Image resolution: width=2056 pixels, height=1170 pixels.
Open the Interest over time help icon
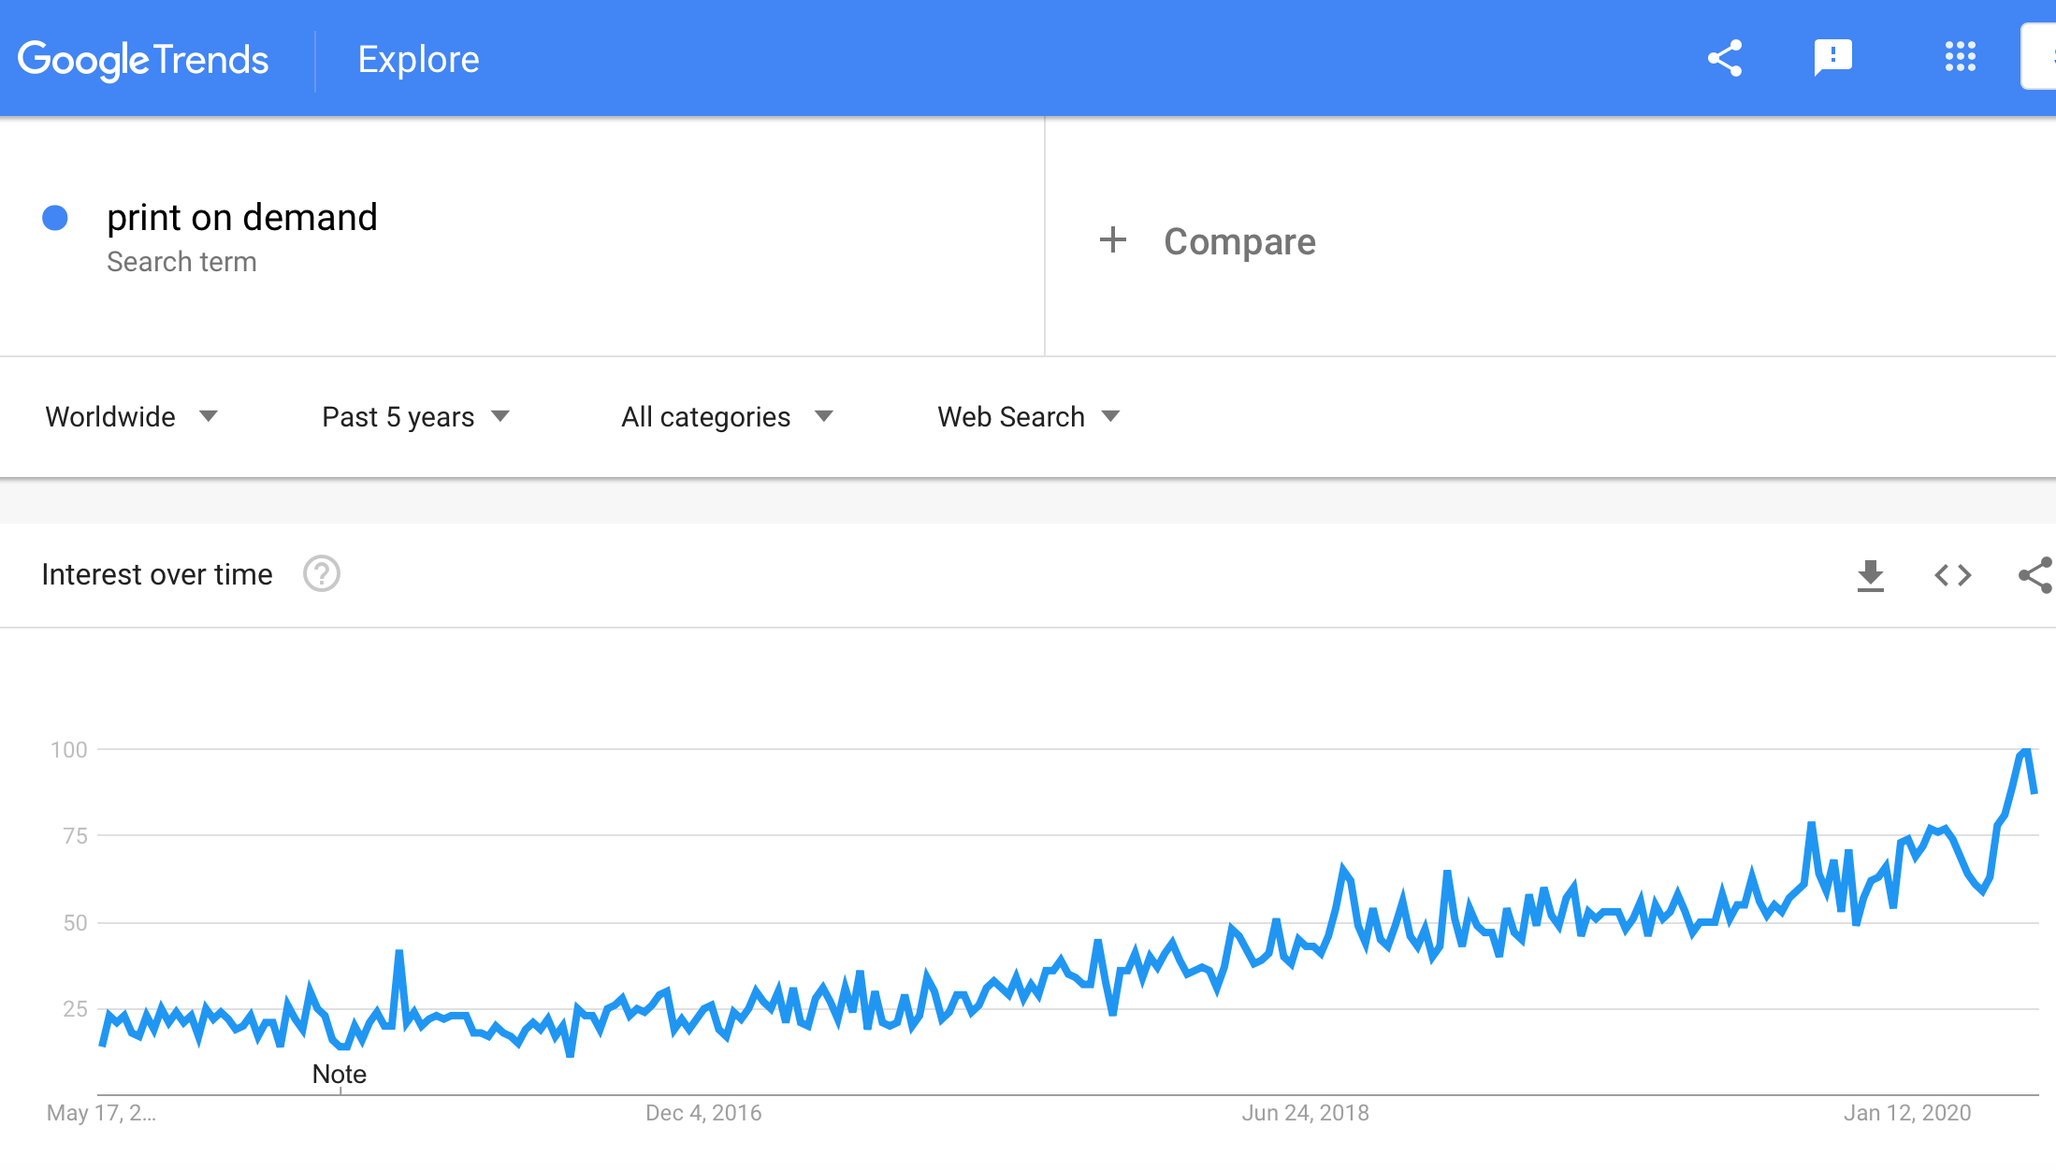click(x=322, y=573)
